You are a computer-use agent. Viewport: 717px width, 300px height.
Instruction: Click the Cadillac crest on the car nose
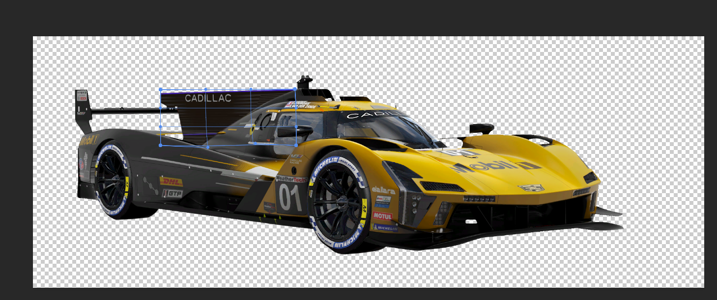tap(531, 188)
